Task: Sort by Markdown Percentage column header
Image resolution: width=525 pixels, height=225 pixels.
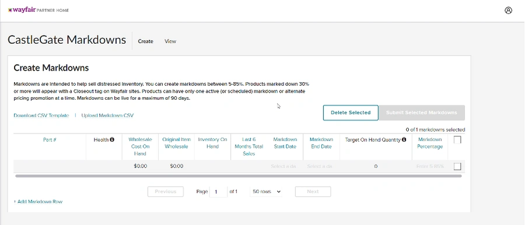Action: pos(430,143)
